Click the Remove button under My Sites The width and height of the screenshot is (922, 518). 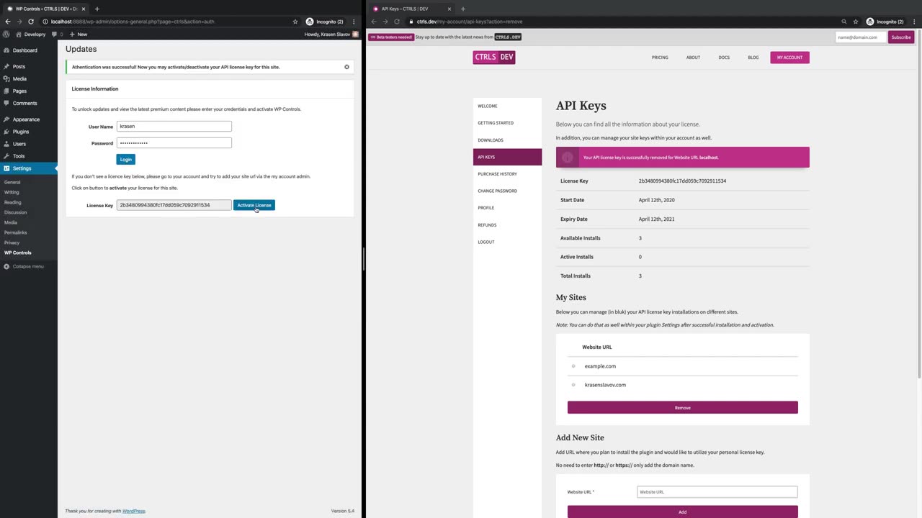point(682,408)
